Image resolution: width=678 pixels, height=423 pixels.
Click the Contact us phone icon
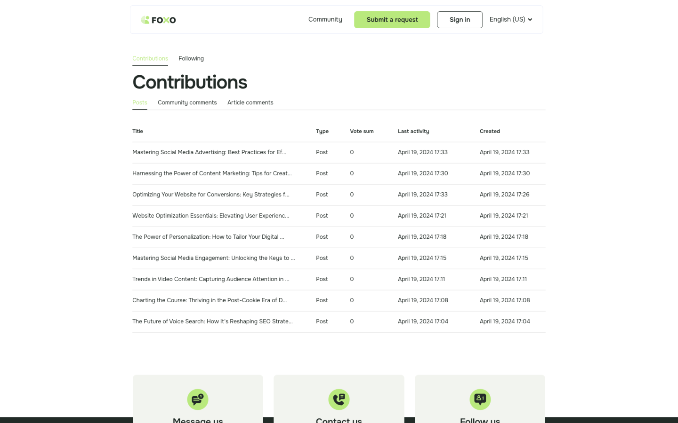point(339,399)
